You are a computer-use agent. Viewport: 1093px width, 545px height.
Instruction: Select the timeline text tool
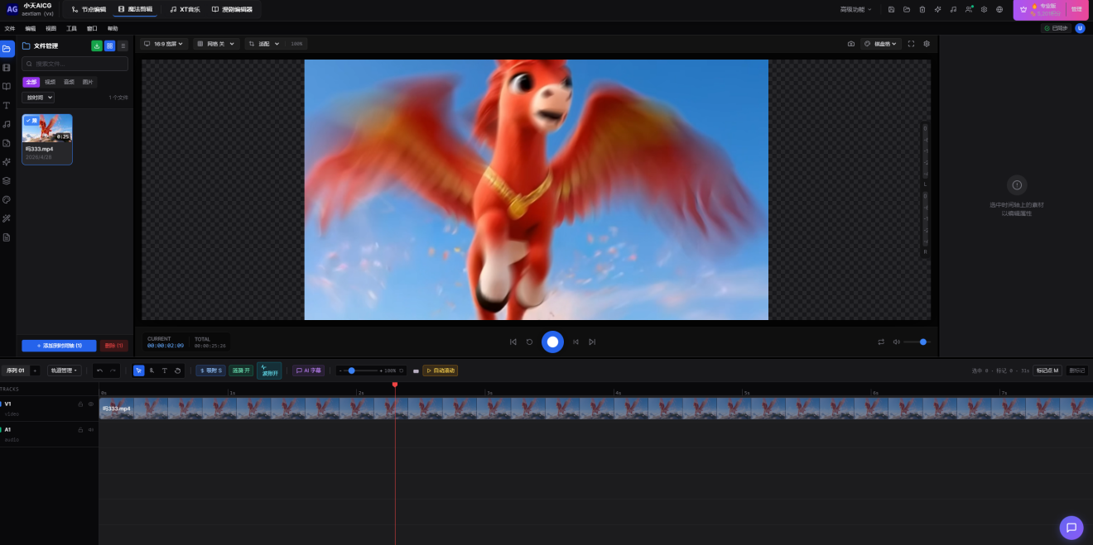click(x=164, y=371)
